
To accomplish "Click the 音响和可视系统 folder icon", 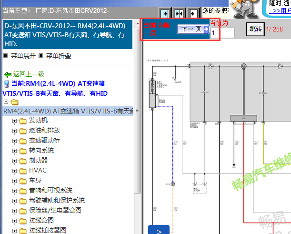I will (x=23, y=191).
